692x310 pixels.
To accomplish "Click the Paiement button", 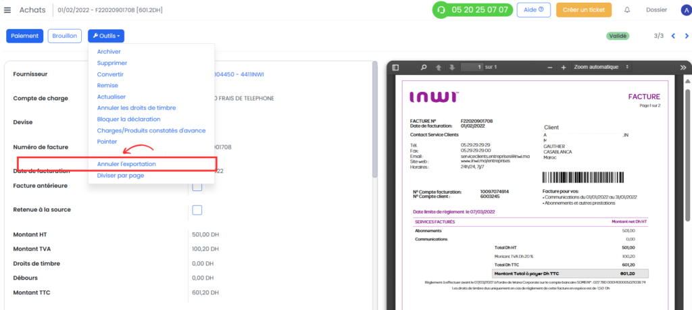I will tap(25, 36).
